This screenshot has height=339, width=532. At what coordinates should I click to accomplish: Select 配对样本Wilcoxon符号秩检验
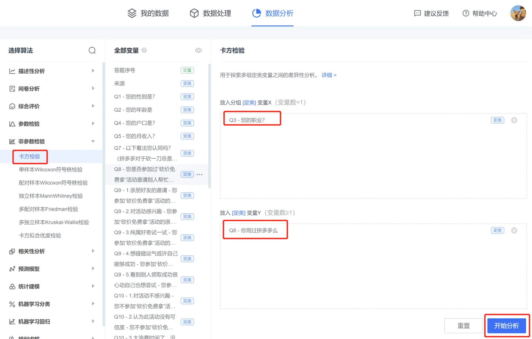tap(53, 183)
